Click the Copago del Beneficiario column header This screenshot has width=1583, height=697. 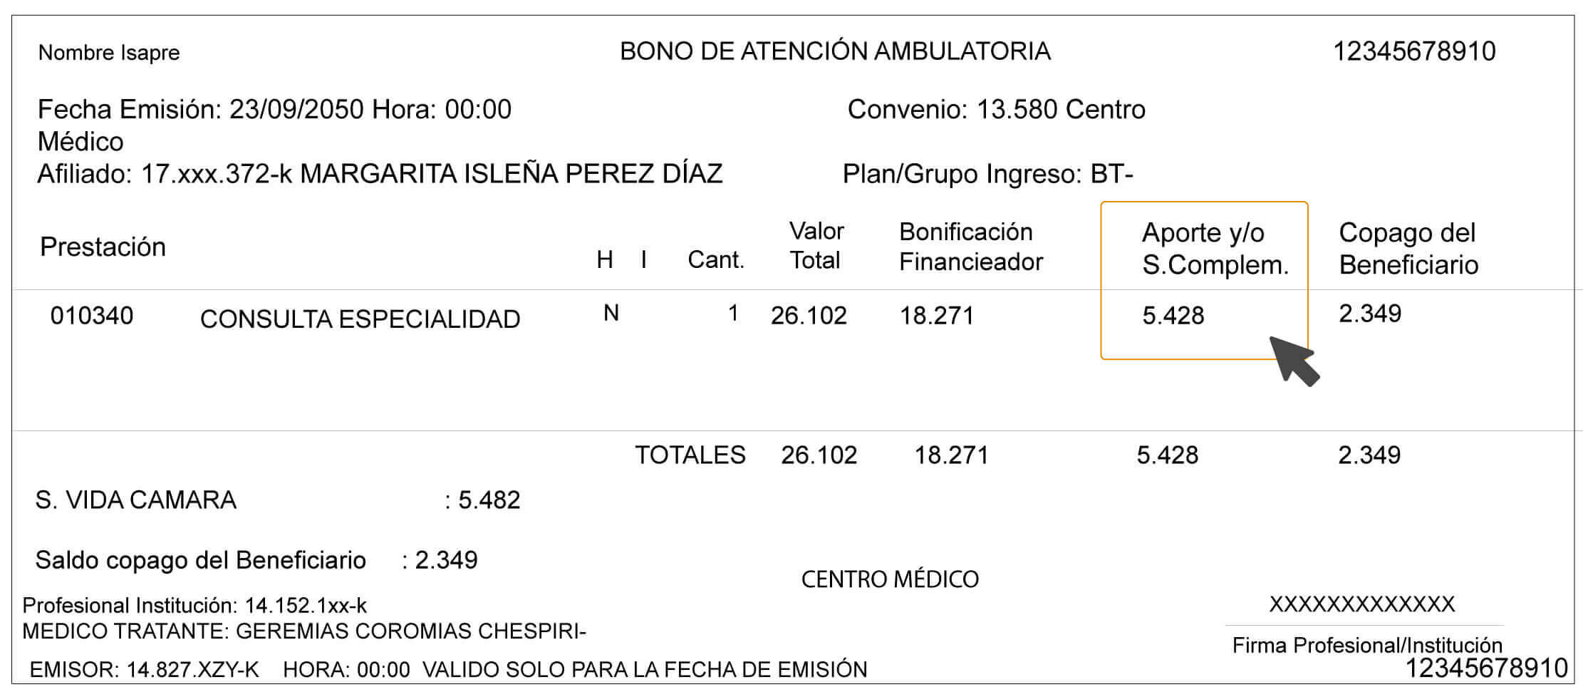coord(1408,249)
